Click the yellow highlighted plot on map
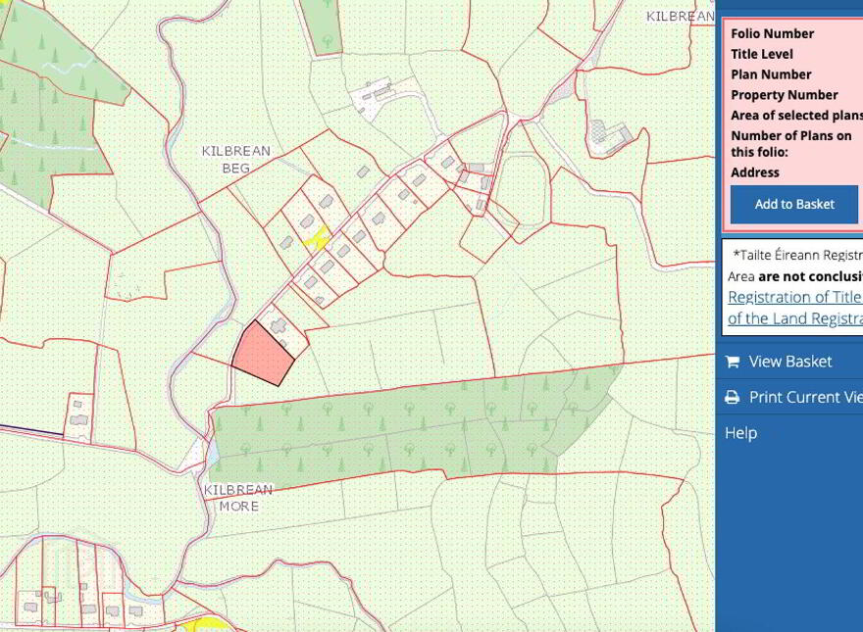Viewport: 863px width, 632px height. tap(318, 238)
